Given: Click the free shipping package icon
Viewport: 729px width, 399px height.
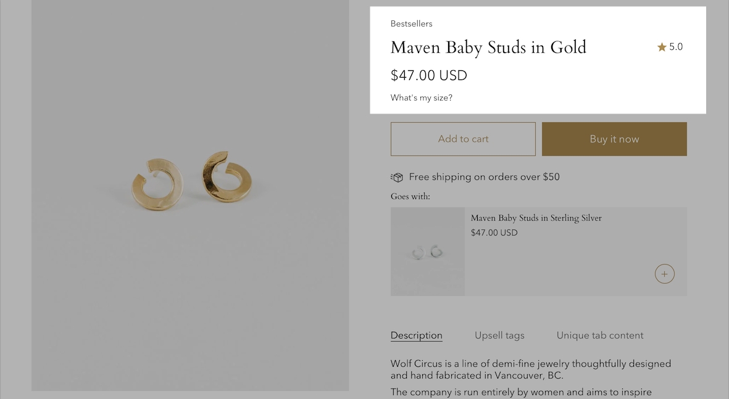Looking at the screenshot, I should (x=397, y=177).
